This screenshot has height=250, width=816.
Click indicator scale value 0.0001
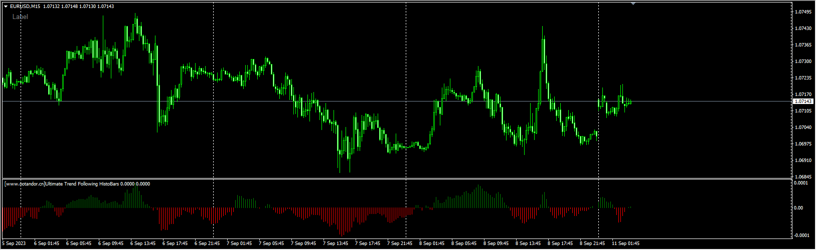[800, 183]
